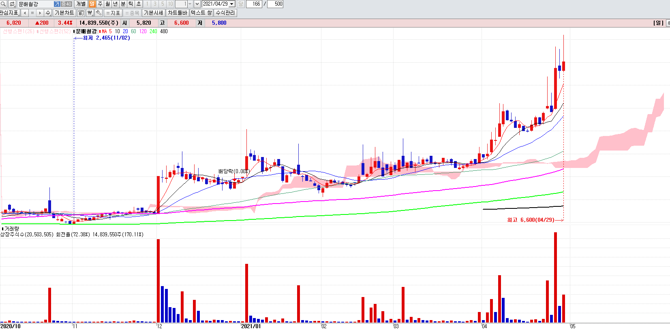The image size is (670, 329).
Task: Click the 2020/10 time axis label
Action: pyautogui.click(x=11, y=326)
